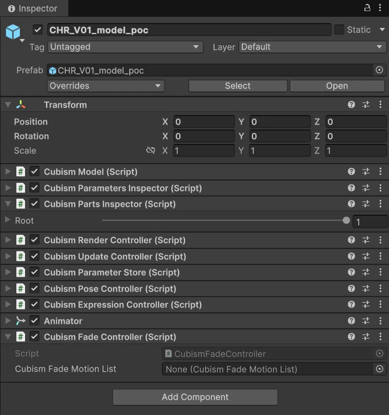389x415 pixels.
Task: Click the CubismFadeController script reference field
Action: [274, 353]
